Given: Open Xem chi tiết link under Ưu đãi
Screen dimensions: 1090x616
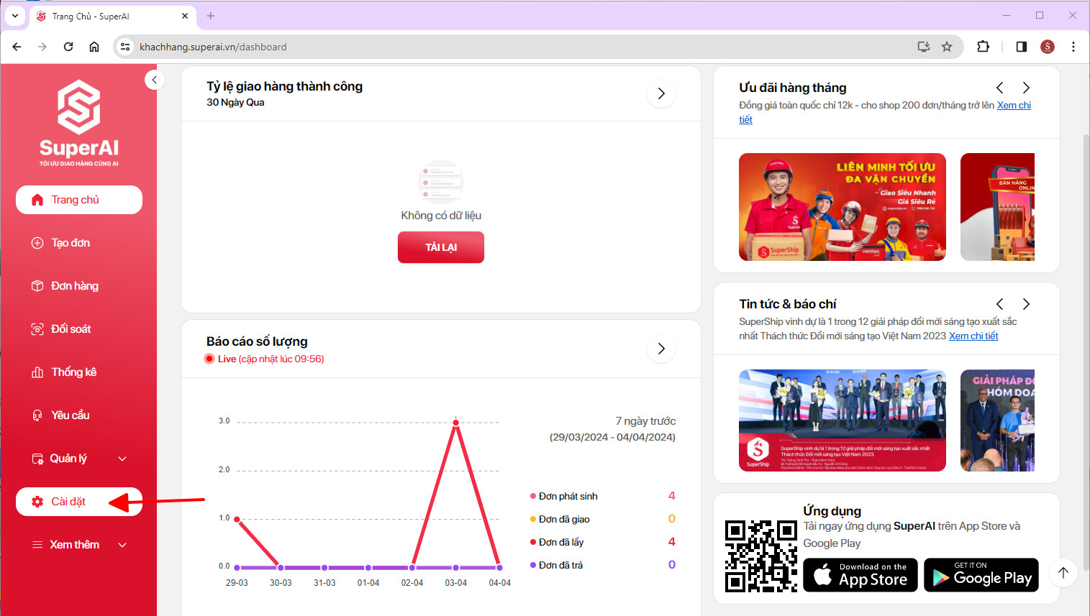Looking at the screenshot, I should click(x=1014, y=105).
